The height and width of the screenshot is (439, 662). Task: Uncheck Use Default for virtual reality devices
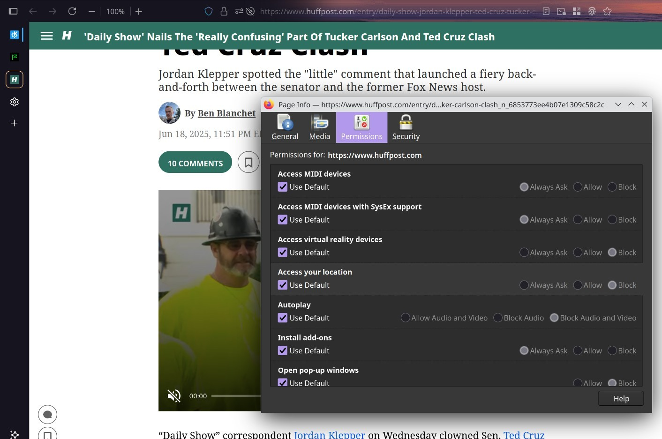283,253
